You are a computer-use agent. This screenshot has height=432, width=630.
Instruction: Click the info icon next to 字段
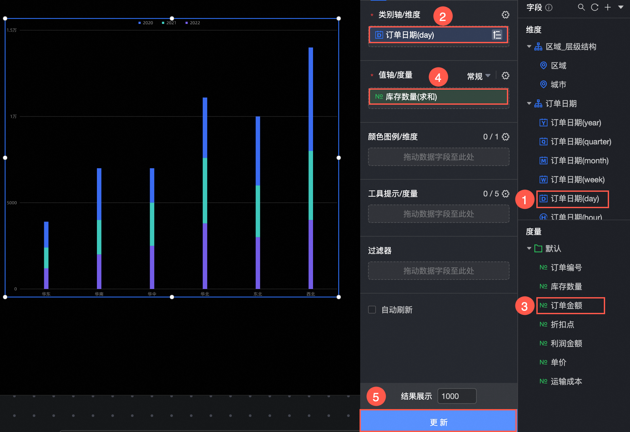(x=549, y=8)
